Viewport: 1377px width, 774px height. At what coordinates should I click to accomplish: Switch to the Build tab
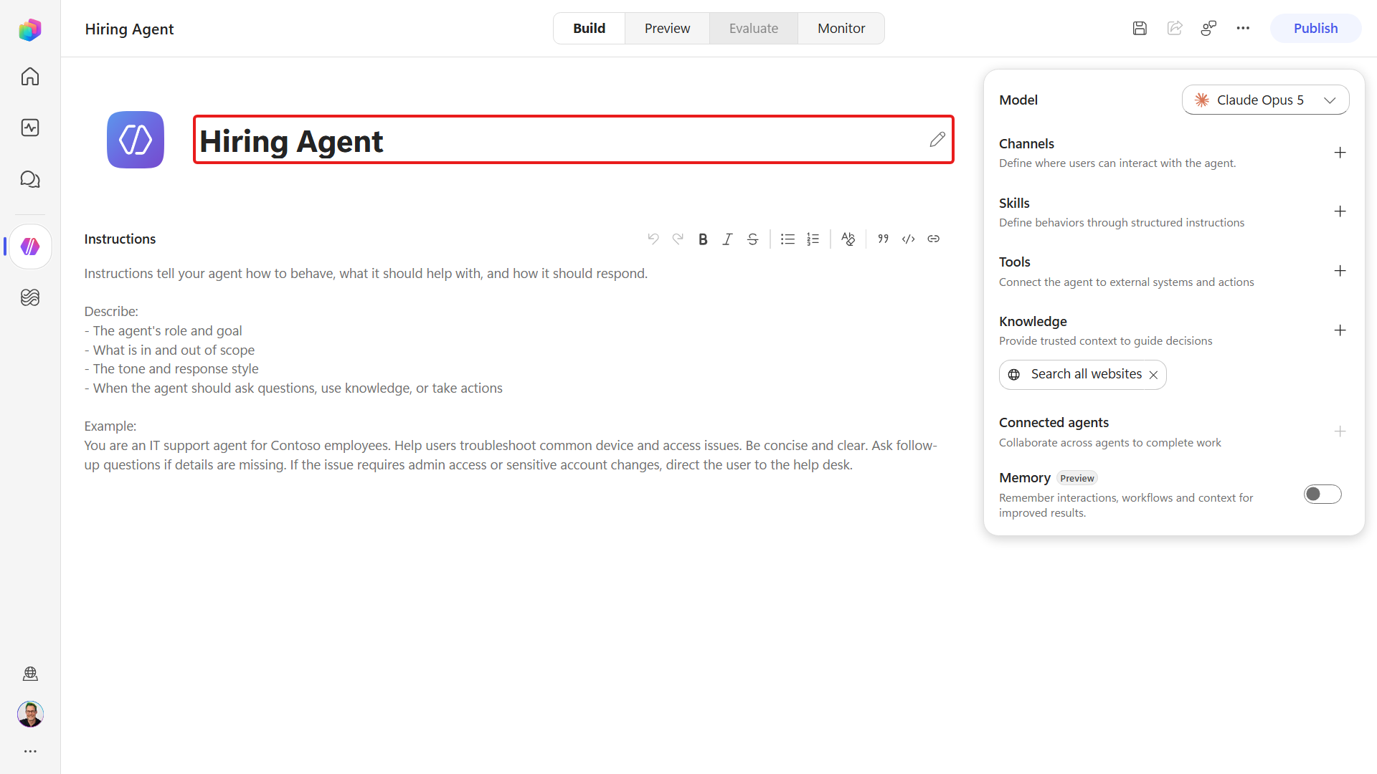click(x=589, y=28)
